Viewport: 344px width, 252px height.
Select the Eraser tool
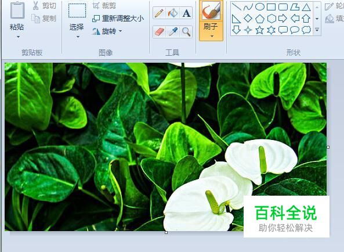coord(160,32)
